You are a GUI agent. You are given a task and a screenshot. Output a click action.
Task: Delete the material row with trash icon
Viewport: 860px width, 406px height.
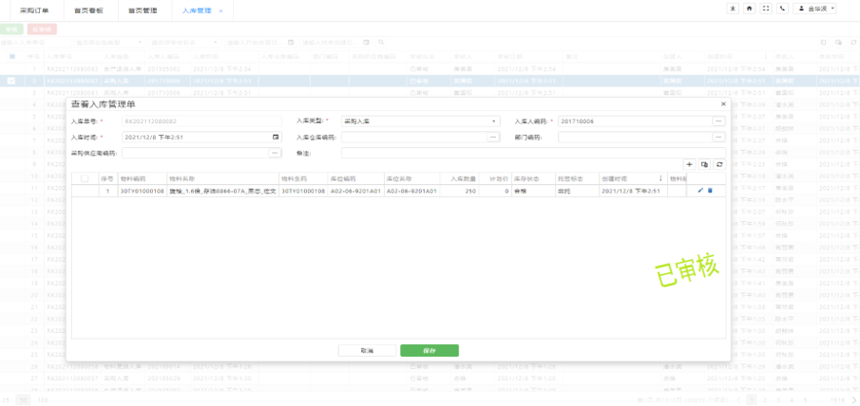point(710,191)
